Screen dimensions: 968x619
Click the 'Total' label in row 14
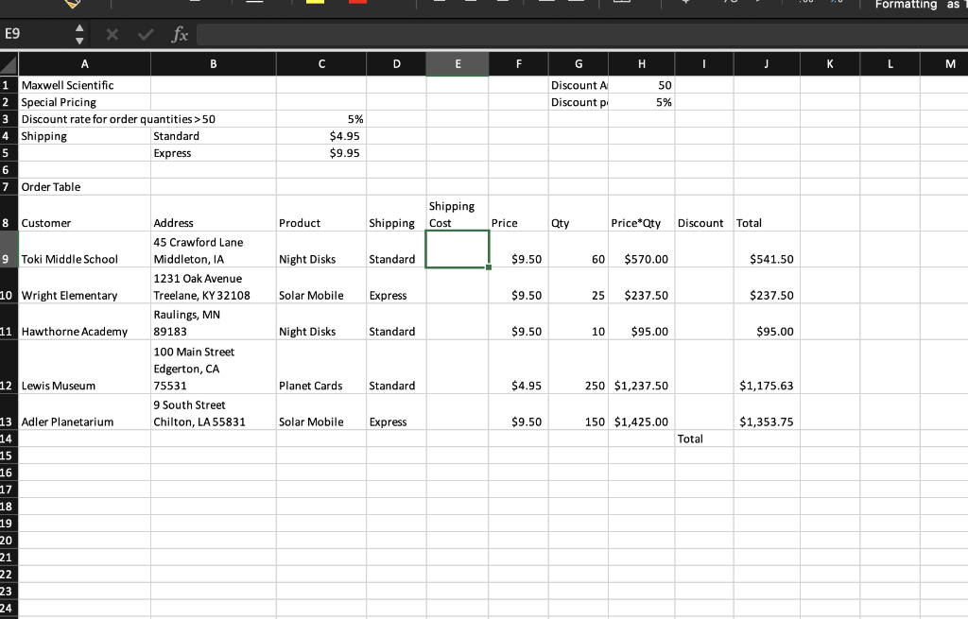pos(704,438)
